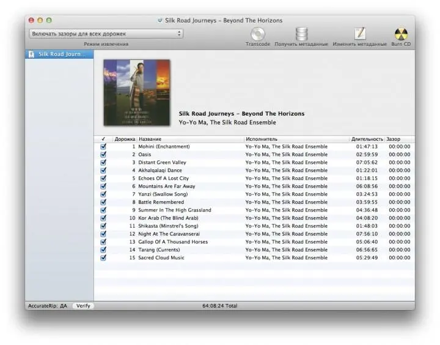Image resolution: width=440 pixels, height=345 pixels.
Task: Click the 64:08:24 Total status text
Action: pyautogui.click(x=220, y=306)
